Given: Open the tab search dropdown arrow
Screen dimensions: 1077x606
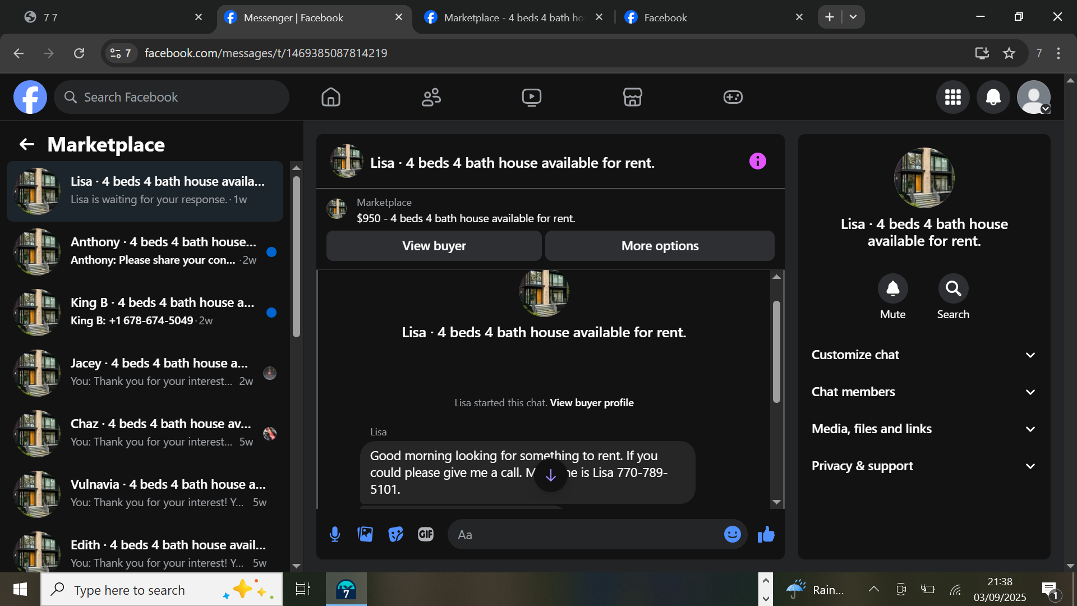Looking at the screenshot, I should pos(853,17).
